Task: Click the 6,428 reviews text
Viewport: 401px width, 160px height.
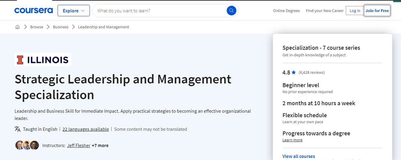Action: pyautogui.click(x=312, y=72)
